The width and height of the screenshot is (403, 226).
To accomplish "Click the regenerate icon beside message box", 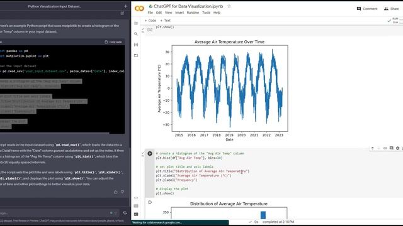I will (125, 213).
